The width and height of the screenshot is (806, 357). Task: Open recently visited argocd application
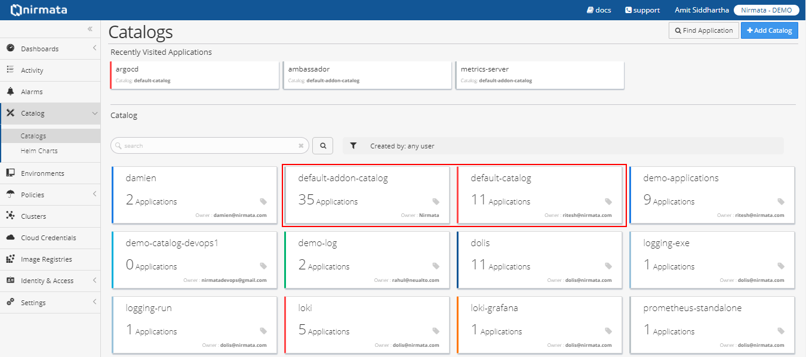point(195,75)
